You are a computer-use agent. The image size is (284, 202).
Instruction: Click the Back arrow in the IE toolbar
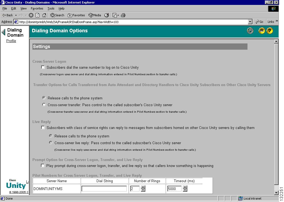click(7, 15)
